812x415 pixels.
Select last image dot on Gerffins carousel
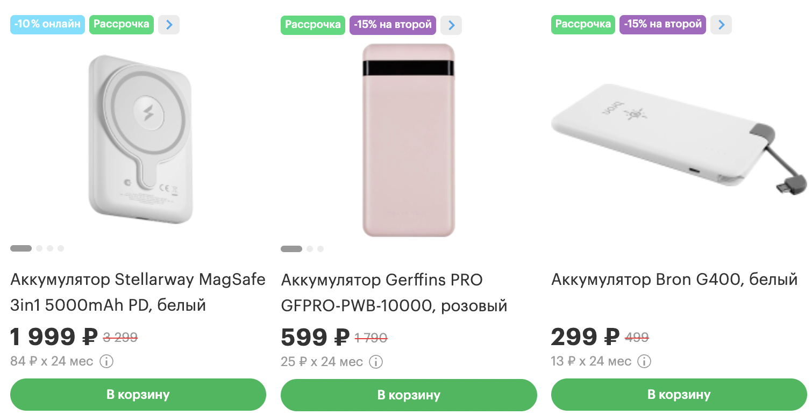320,249
